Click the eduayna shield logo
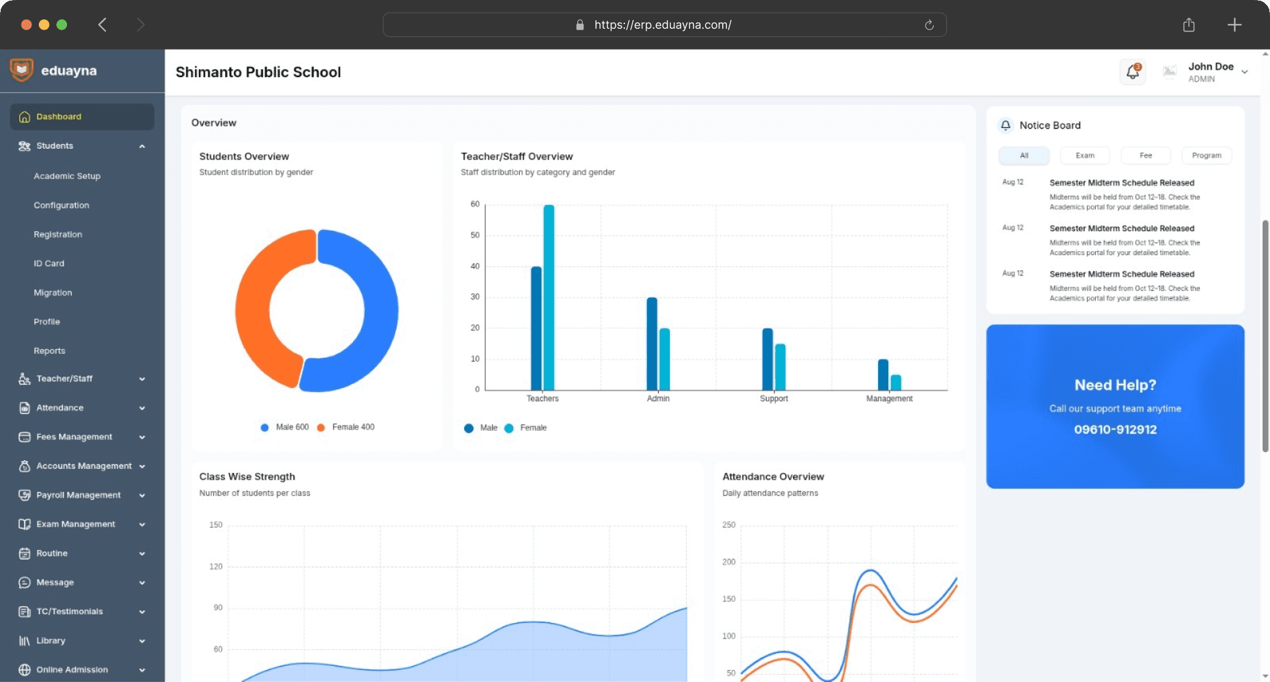This screenshot has width=1270, height=682. coord(21,70)
